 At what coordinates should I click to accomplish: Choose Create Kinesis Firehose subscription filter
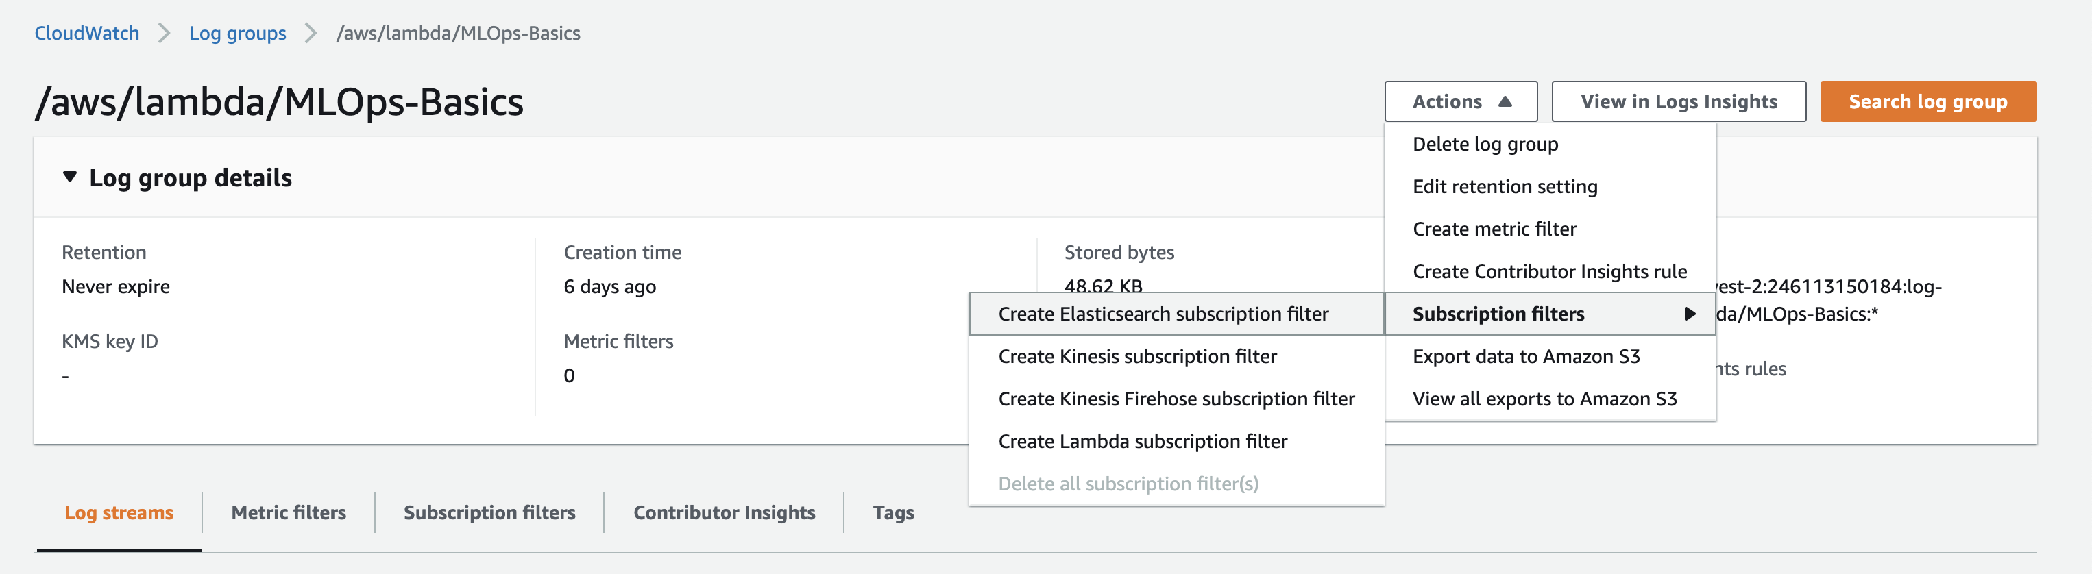[x=1176, y=399]
